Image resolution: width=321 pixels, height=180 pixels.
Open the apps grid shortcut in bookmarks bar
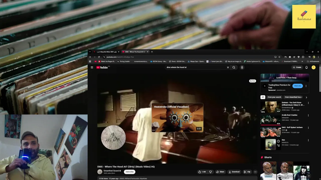pos(90,61)
